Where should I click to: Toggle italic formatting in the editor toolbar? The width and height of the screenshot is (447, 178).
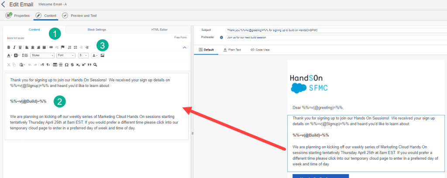click(14, 47)
